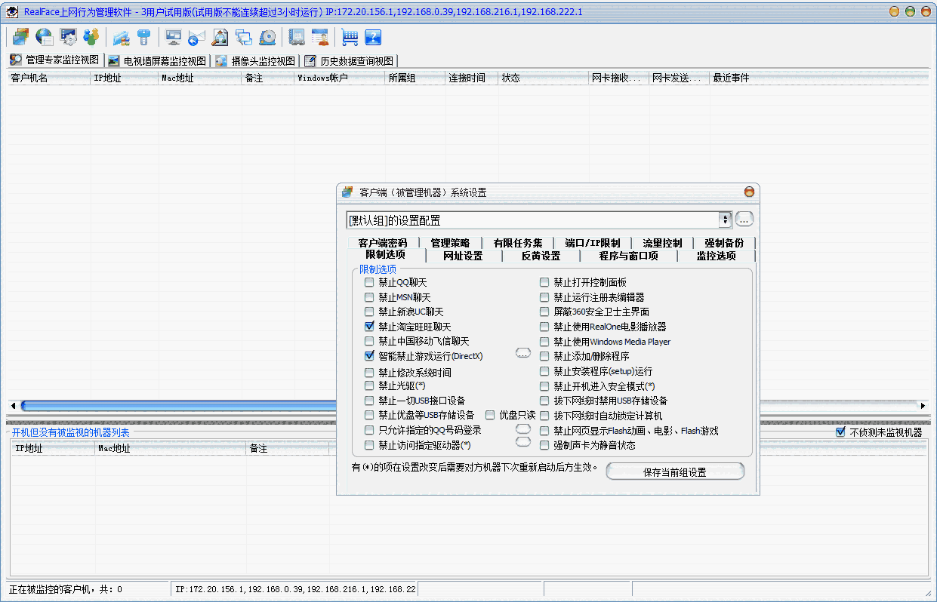937x602 pixels.
Task: Open options next to 智能禁止游戏运行(DirectX)
Action: 522,352
